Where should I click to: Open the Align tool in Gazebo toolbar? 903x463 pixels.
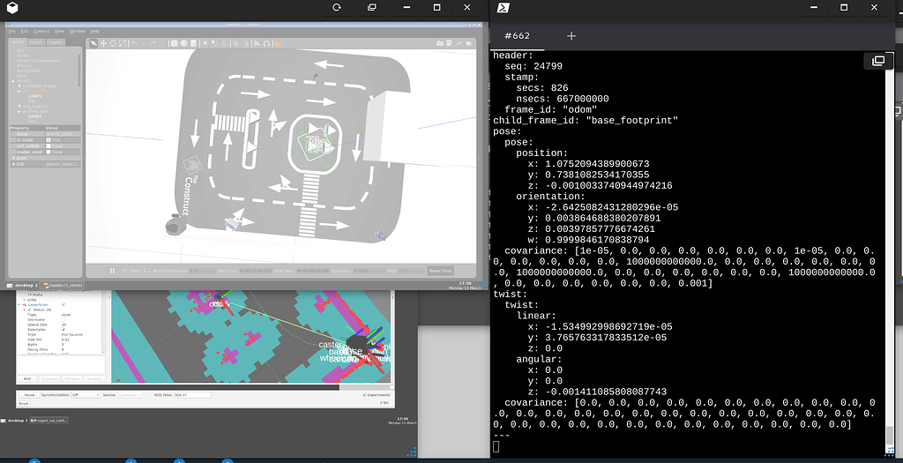pyautogui.click(x=257, y=43)
